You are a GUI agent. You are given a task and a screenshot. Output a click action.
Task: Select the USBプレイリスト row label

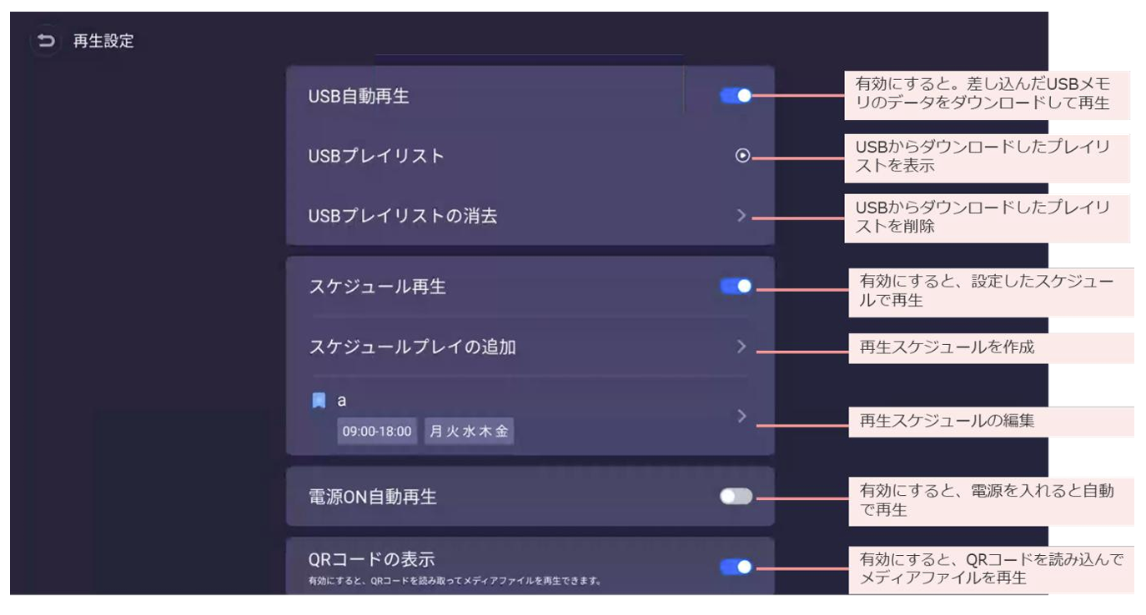(x=376, y=156)
